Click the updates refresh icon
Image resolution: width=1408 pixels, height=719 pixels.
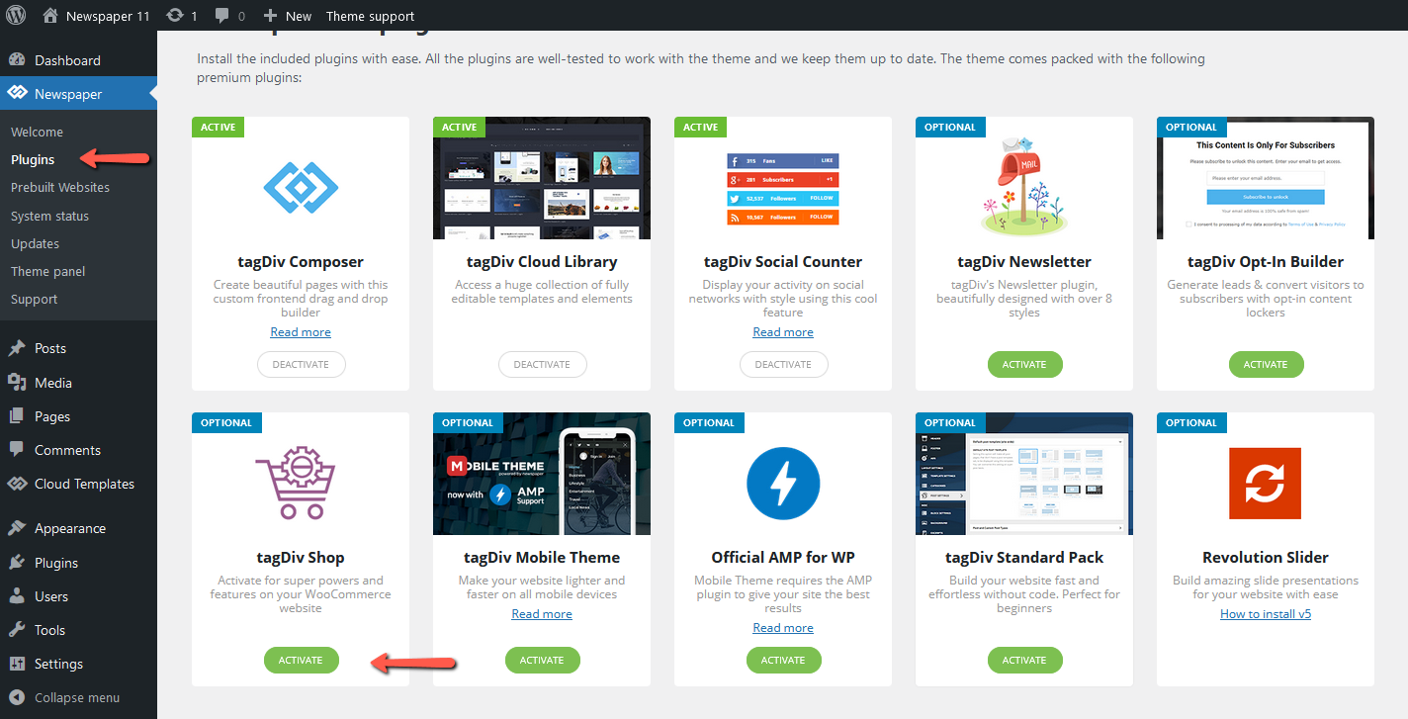(x=175, y=16)
